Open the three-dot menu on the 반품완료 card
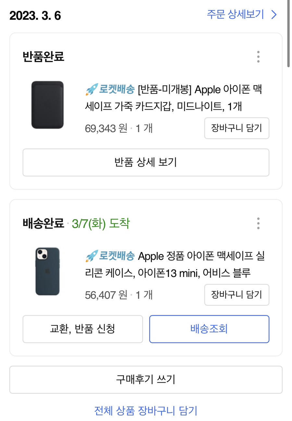This screenshot has width=292, height=421. click(x=258, y=57)
